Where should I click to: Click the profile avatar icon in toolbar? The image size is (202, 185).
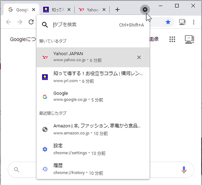click(182, 22)
